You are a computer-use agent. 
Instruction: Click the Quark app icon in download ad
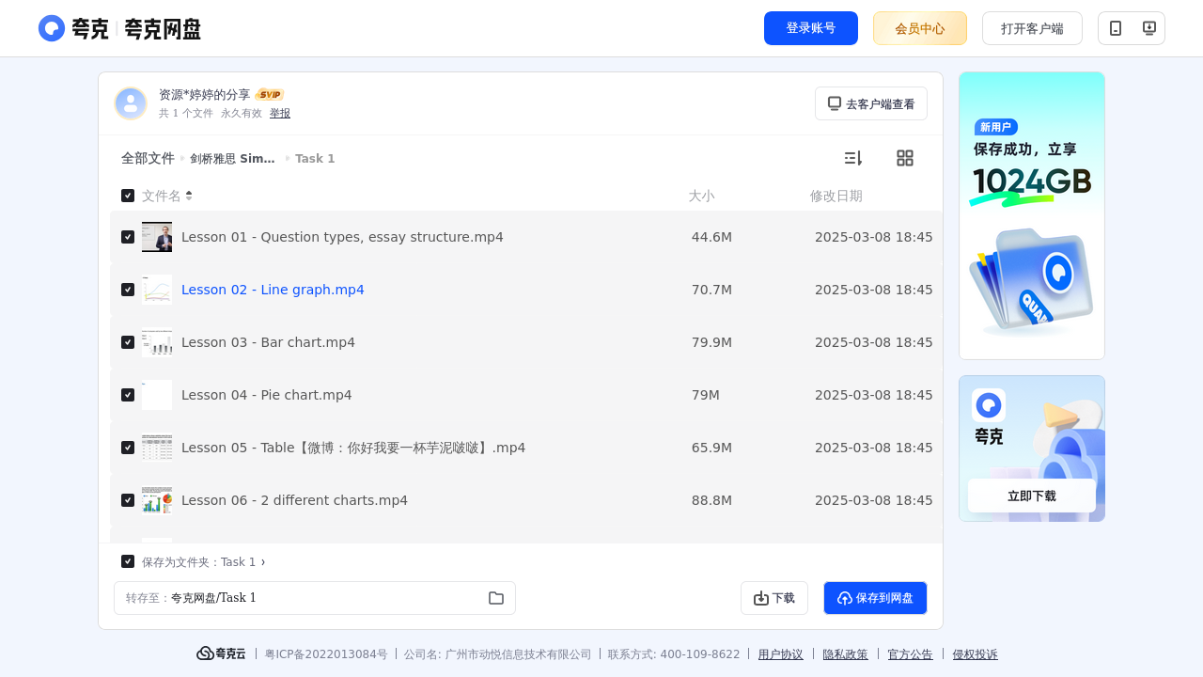(989, 405)
